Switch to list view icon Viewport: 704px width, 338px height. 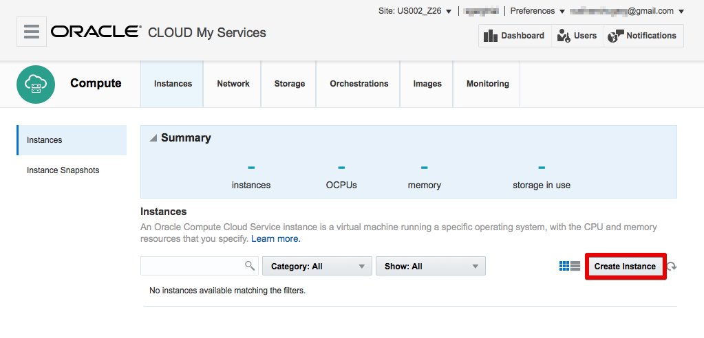(x=575, y=267)
